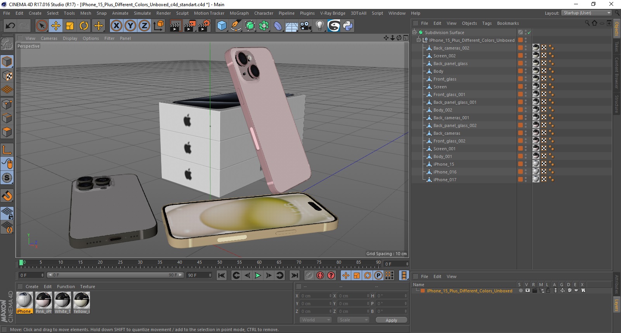Toggle Snap with magnet icon
This screenshot has height=333, width=621.
[x=7, y=196]
